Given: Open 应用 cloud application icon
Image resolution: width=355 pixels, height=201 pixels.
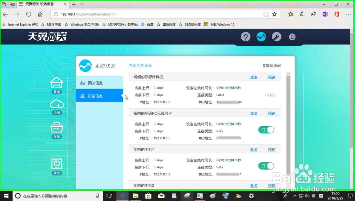Looking at the screenshot, I should tap(56, 107).
